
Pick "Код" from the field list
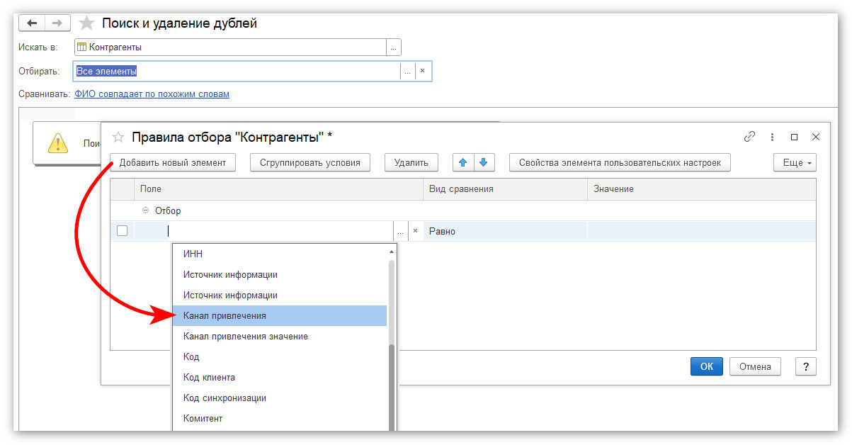click(280, 356)
